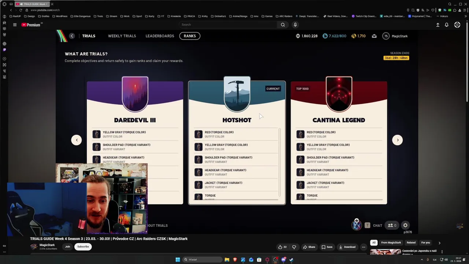This screenshot has width=469, height=264.
Task: Open Discord from the taskbar
Action: pyautogui.click(x=283, y=260)
